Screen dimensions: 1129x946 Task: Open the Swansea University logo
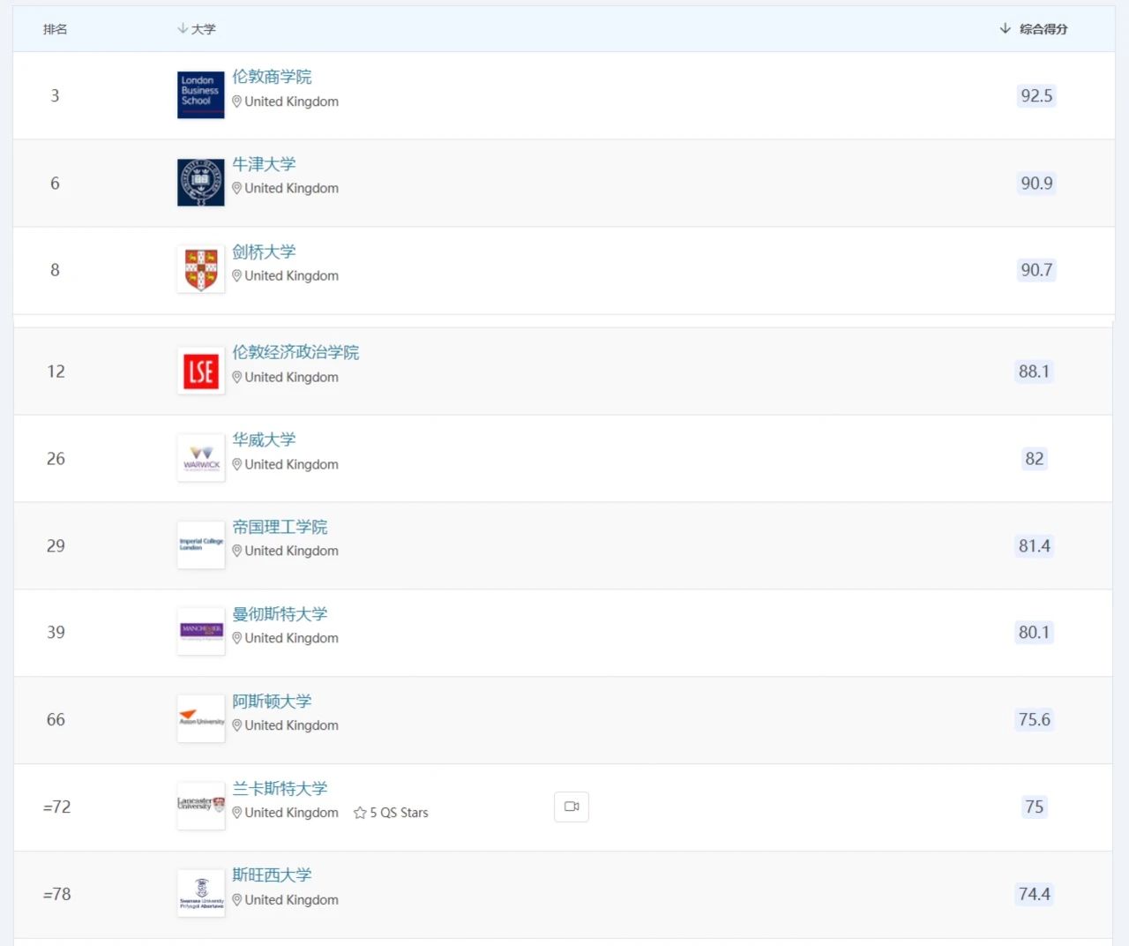click(201, 893)
